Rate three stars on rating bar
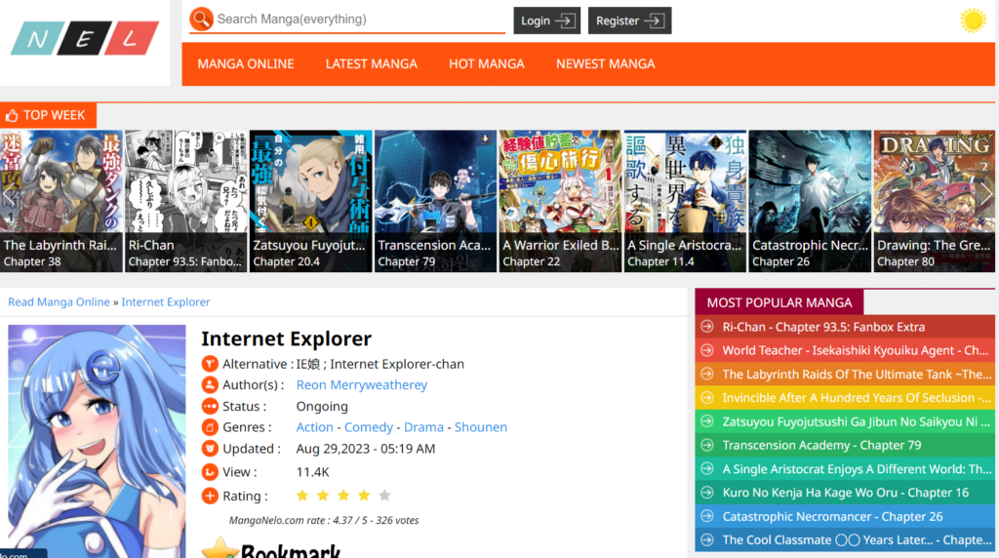The height and width of the screenshot is (558, 999). (343, 495)
